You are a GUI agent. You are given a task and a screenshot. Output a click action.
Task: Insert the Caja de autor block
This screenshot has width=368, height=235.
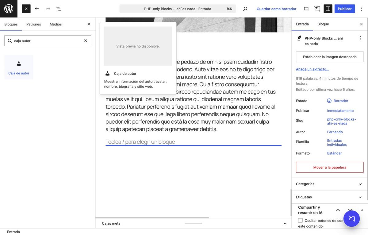coord(19,67)
